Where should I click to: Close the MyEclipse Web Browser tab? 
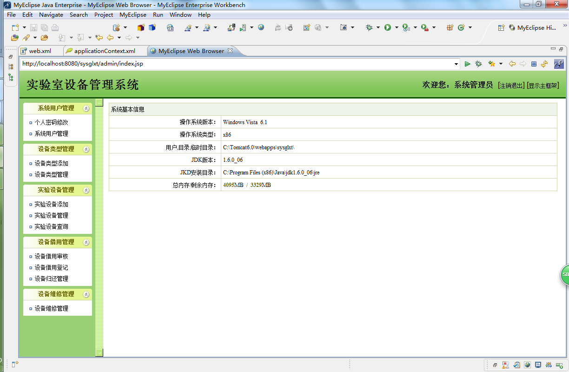tap(230, 51)
